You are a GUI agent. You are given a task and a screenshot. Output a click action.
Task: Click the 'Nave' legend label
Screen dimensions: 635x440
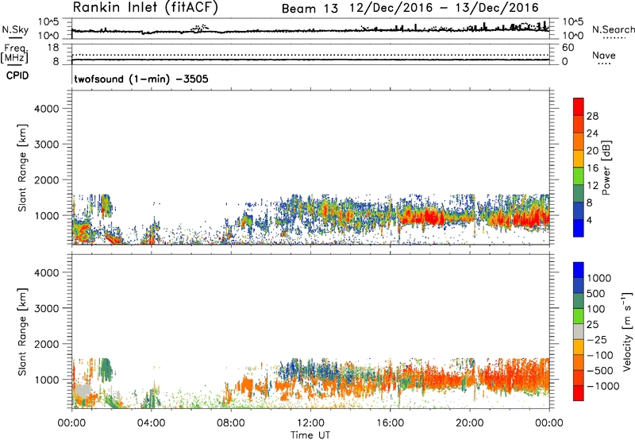[604, 56]
